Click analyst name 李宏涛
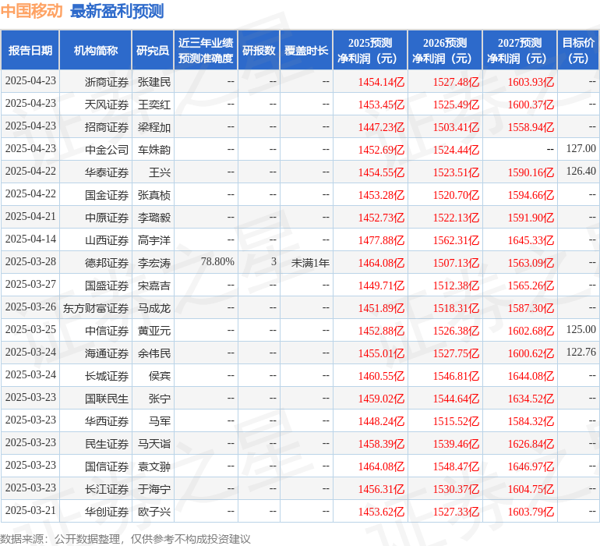This screenshot has width=600, height=546. pos(154,263)
